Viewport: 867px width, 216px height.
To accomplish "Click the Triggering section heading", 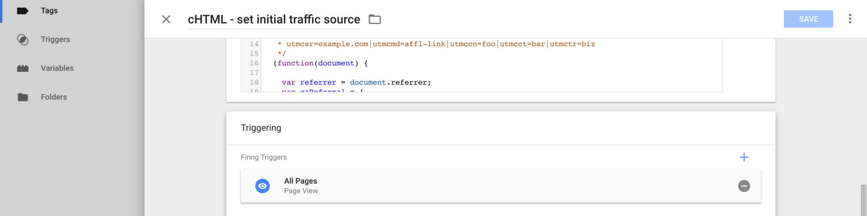I will [x=261, y=128].
